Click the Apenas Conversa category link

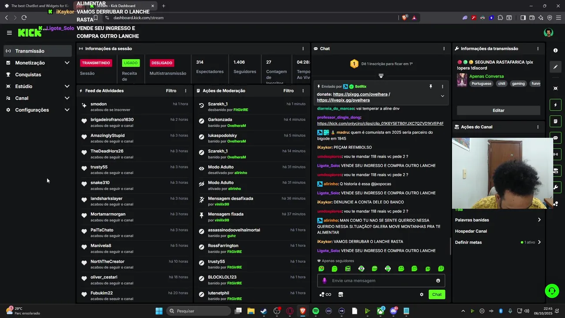pos(486,76)
